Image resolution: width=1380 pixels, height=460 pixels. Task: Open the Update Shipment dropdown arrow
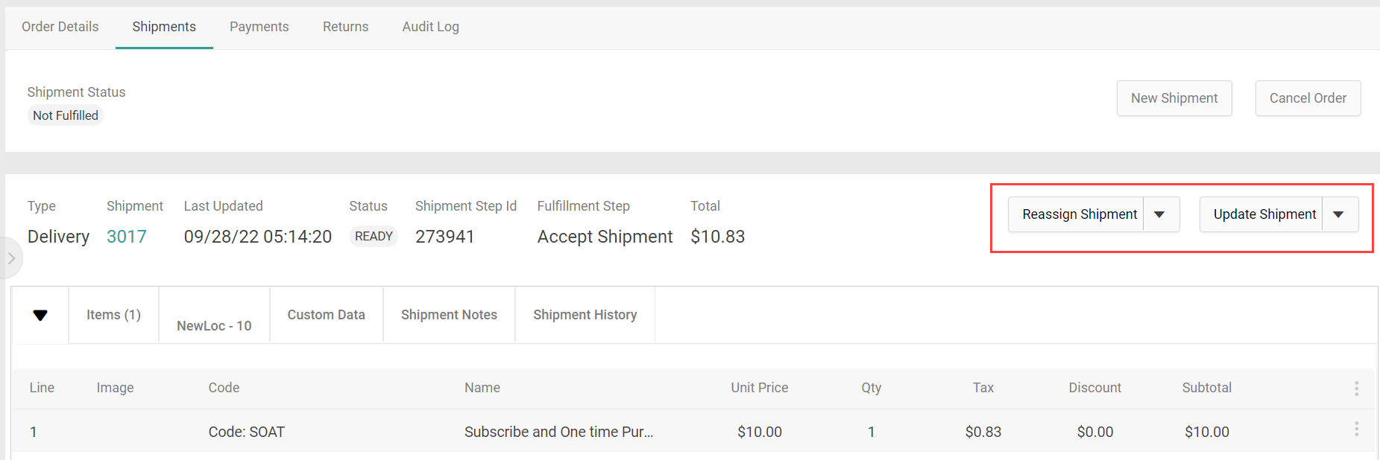1338,214
